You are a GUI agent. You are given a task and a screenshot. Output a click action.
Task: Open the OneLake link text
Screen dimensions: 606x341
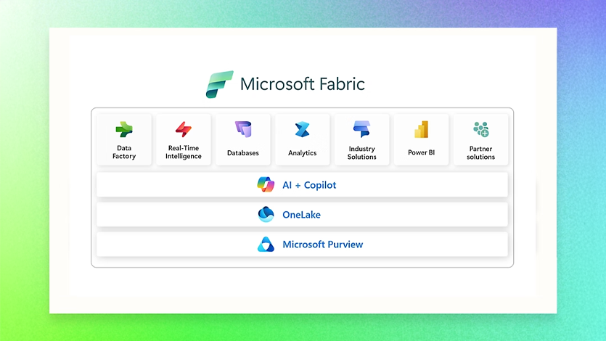tap(301, 215)
